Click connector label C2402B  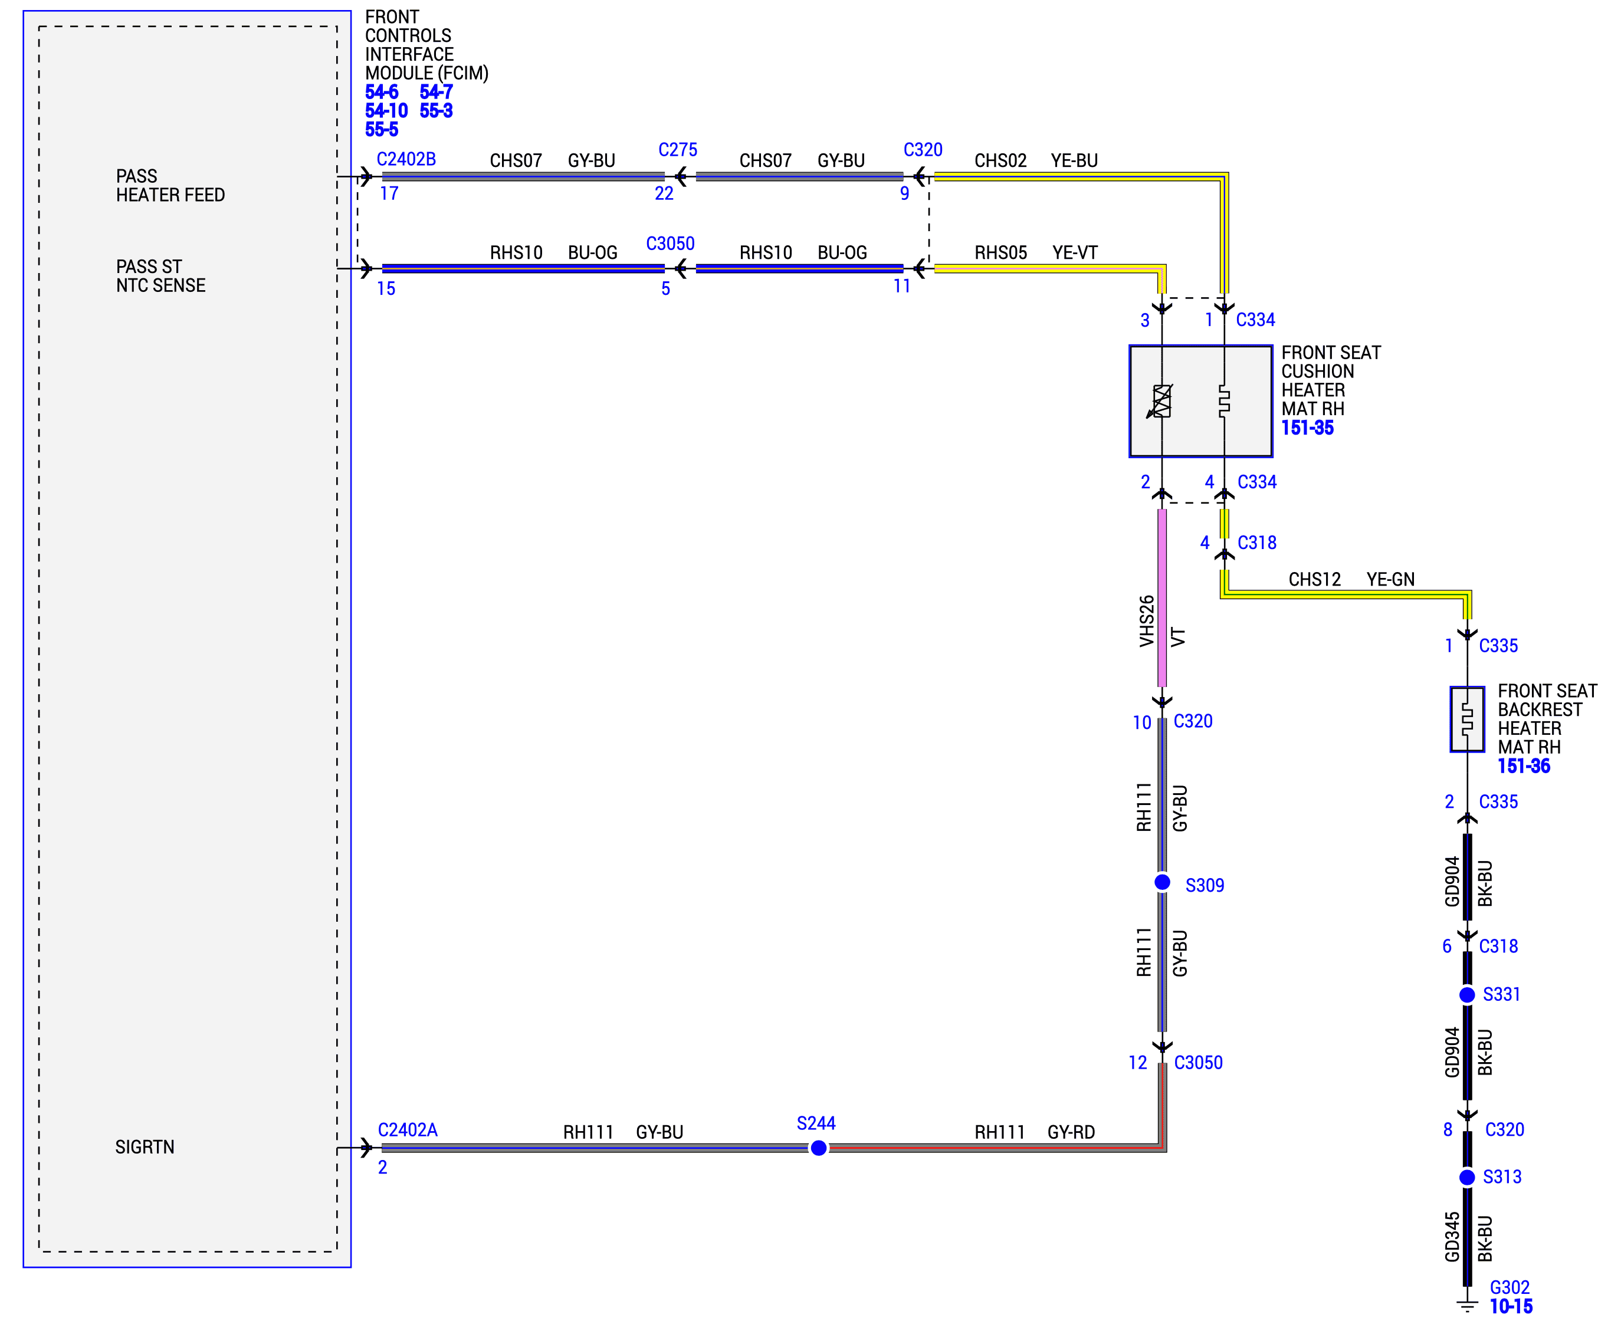[406, 159]
